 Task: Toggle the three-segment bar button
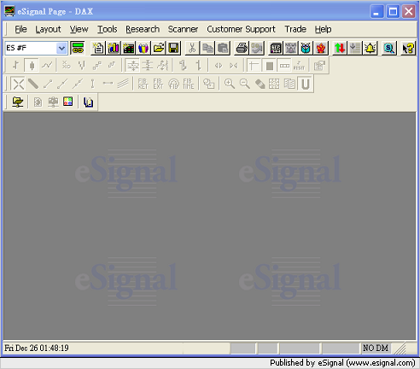pos(284,66)
